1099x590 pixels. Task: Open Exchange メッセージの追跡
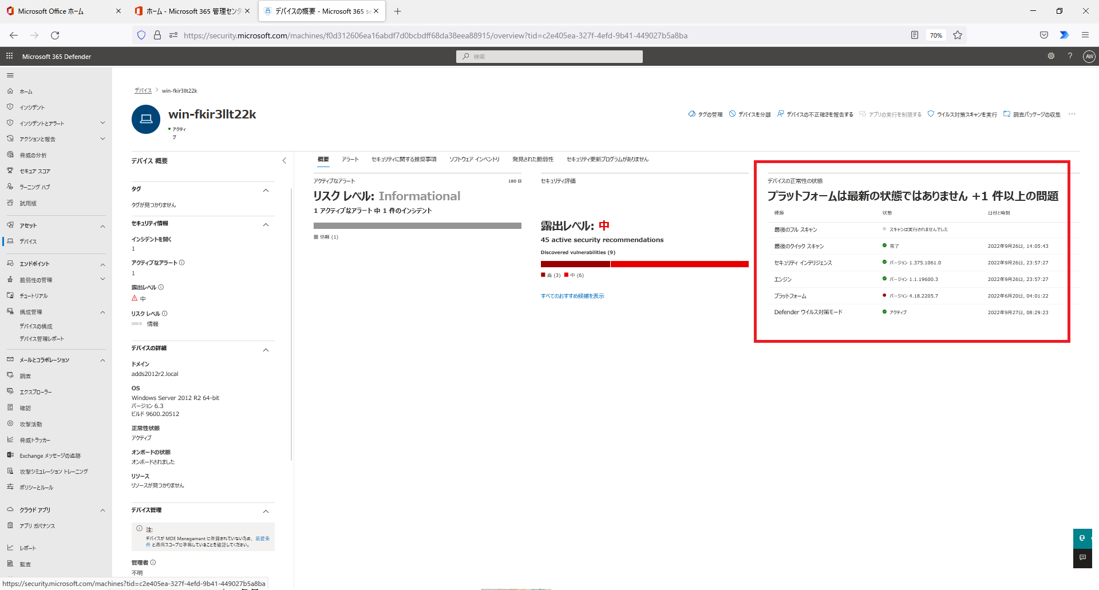[x=50, y=456]
